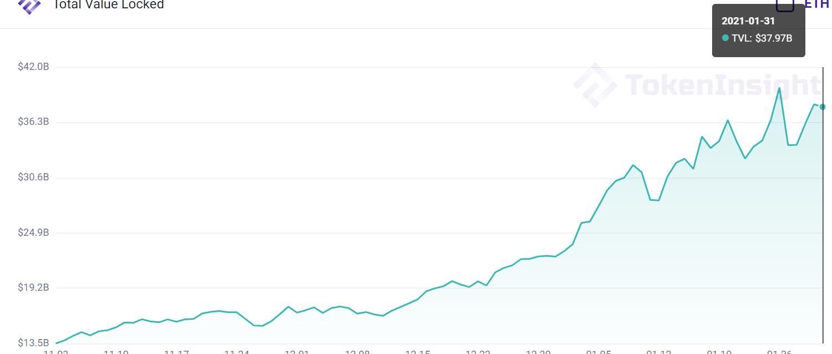The height and width of the screenshot is (354, 832).
Task: Click the $42.0B y-axis label
Action: pyautogui.click(x=33, y=67)
